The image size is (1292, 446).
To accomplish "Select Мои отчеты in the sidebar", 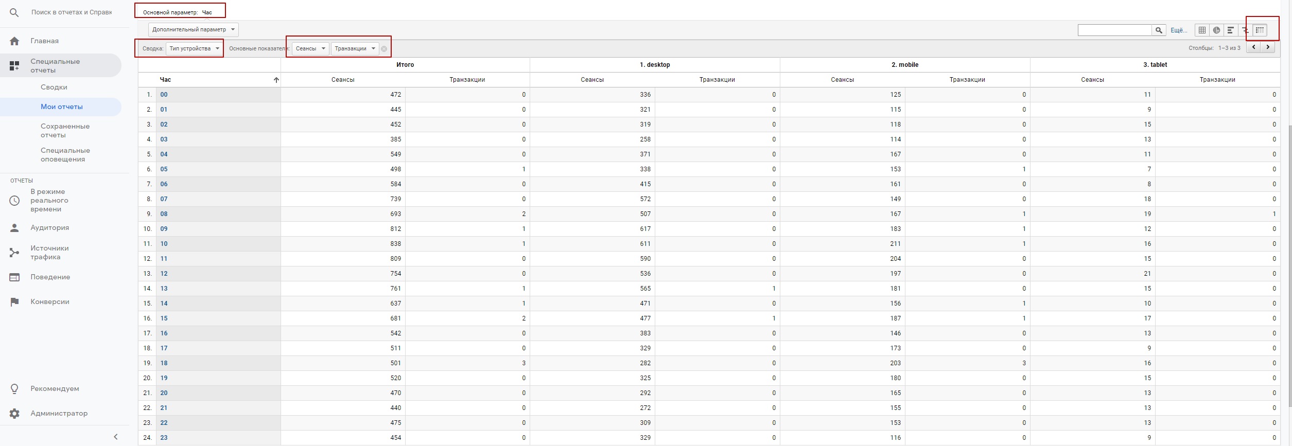I will tap(61, 107).
